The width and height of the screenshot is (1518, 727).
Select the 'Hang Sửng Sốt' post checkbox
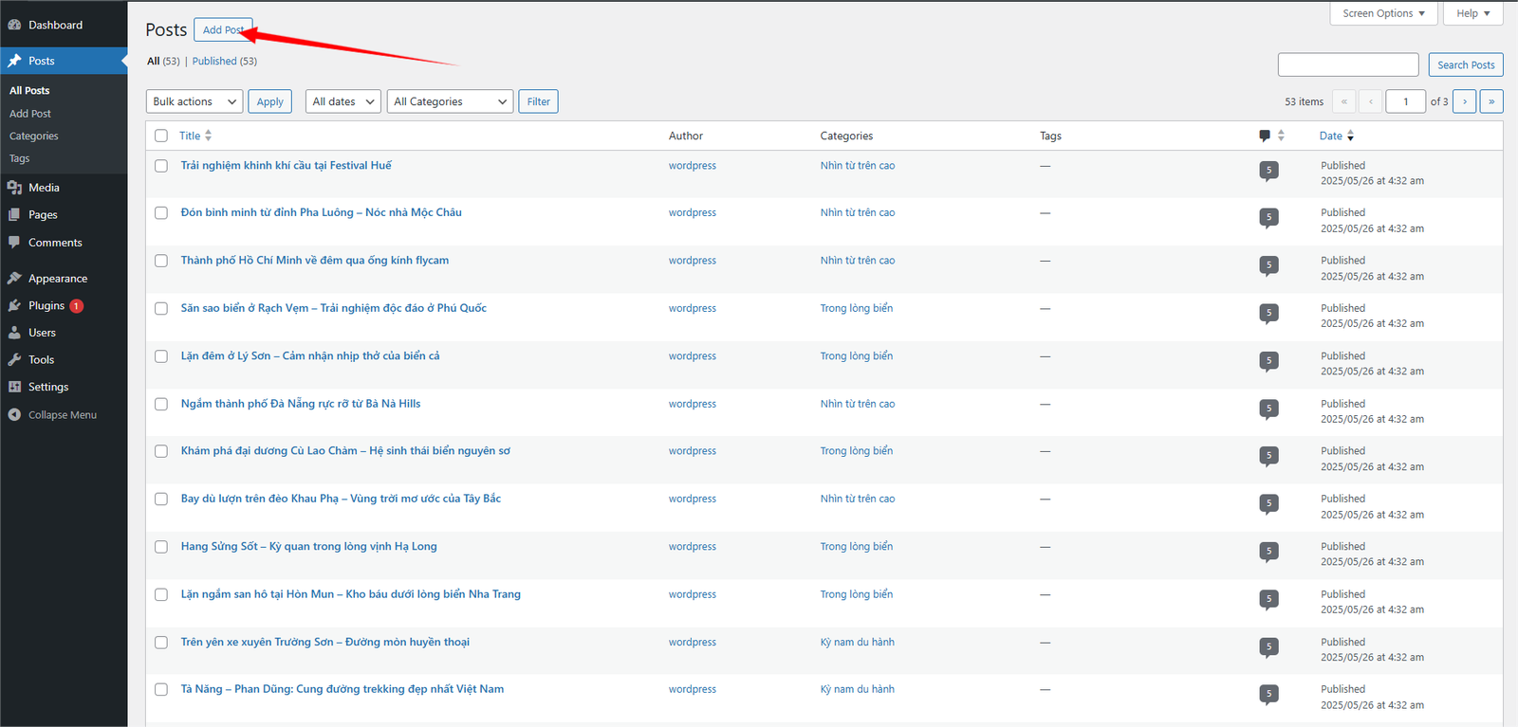tap(161, 547)
